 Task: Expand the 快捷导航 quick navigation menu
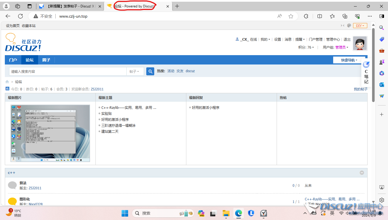click(349, 60)
